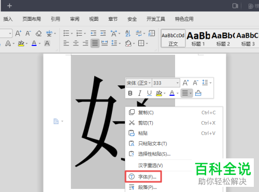Increase indent with ribbon icon
259x192 pixels.
[x=103, y=33]
